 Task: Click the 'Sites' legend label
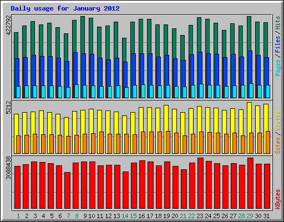coord(278,145)
